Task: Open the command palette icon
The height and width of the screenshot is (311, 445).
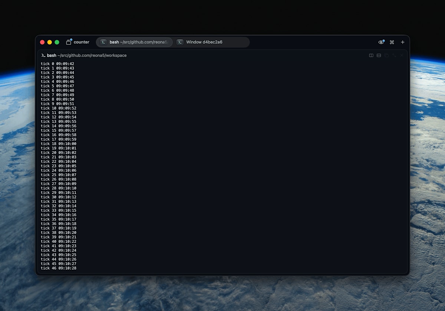Action: [x=392, y=42]
